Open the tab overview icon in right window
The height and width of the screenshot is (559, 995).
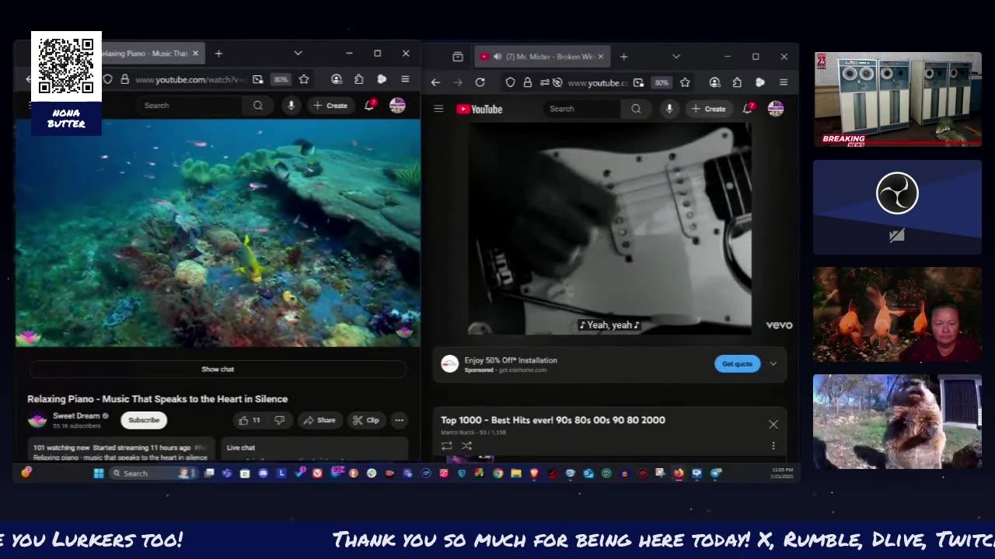click(457, 57)
